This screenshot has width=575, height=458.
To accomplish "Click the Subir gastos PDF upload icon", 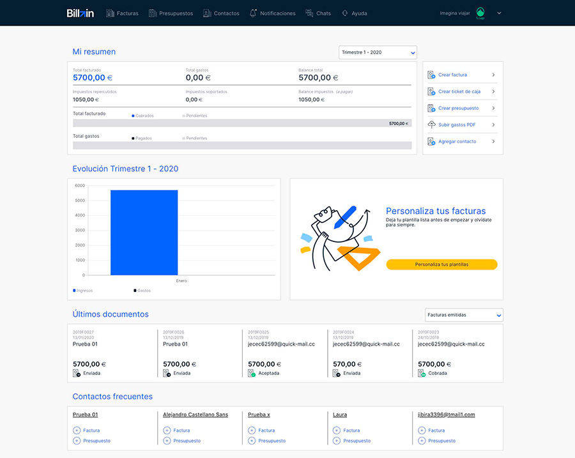I will coord(431,125).
